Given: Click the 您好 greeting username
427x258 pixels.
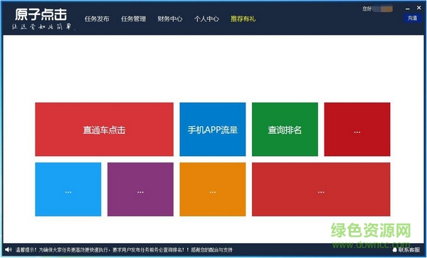Looking at the screenshot, I should [x=377, y=9].
